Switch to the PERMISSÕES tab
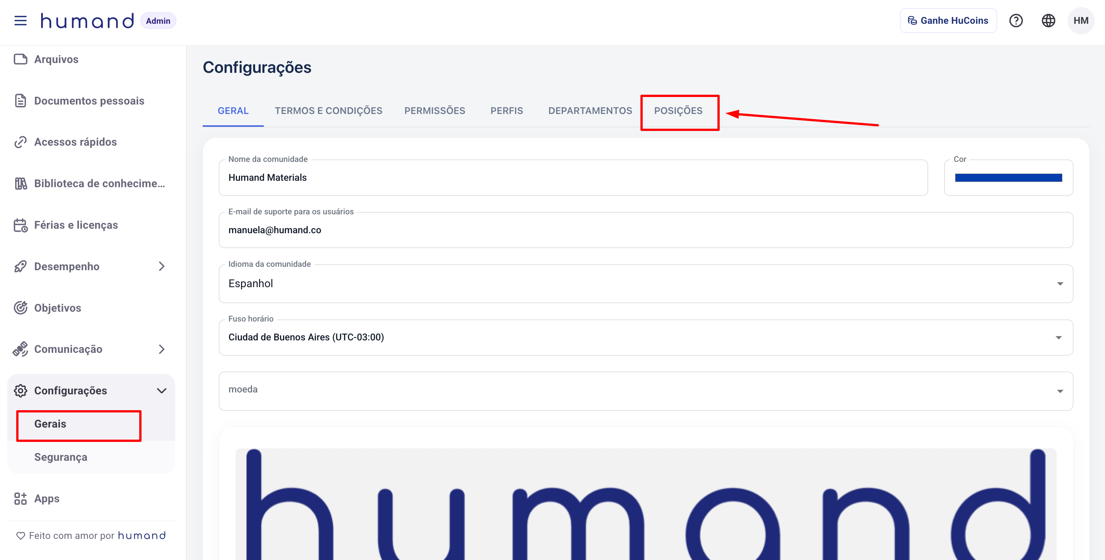1105x560 pixels. pyautogui.click(x=434, y=111)
